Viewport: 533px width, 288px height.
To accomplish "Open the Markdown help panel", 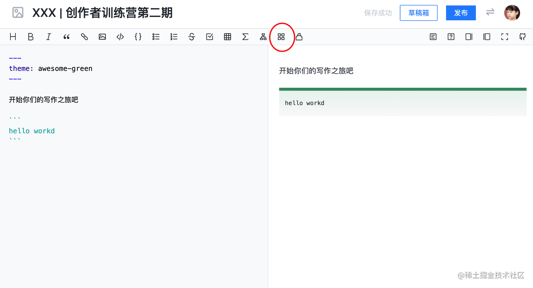I will pos(451,37).
